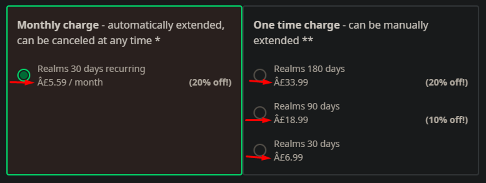
Task: Click the 20% off label beside £33.99
Action: [446, 82]
